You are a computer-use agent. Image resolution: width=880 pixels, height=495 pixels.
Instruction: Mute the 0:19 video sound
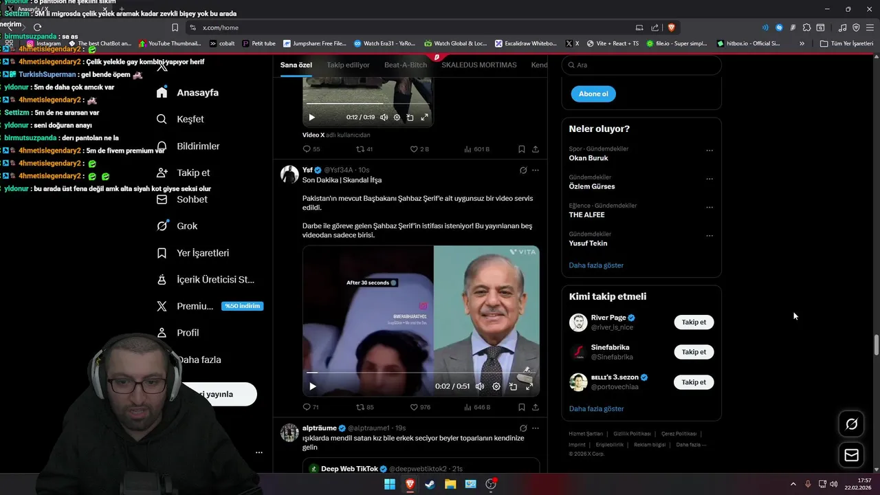(x=384, y=118)
